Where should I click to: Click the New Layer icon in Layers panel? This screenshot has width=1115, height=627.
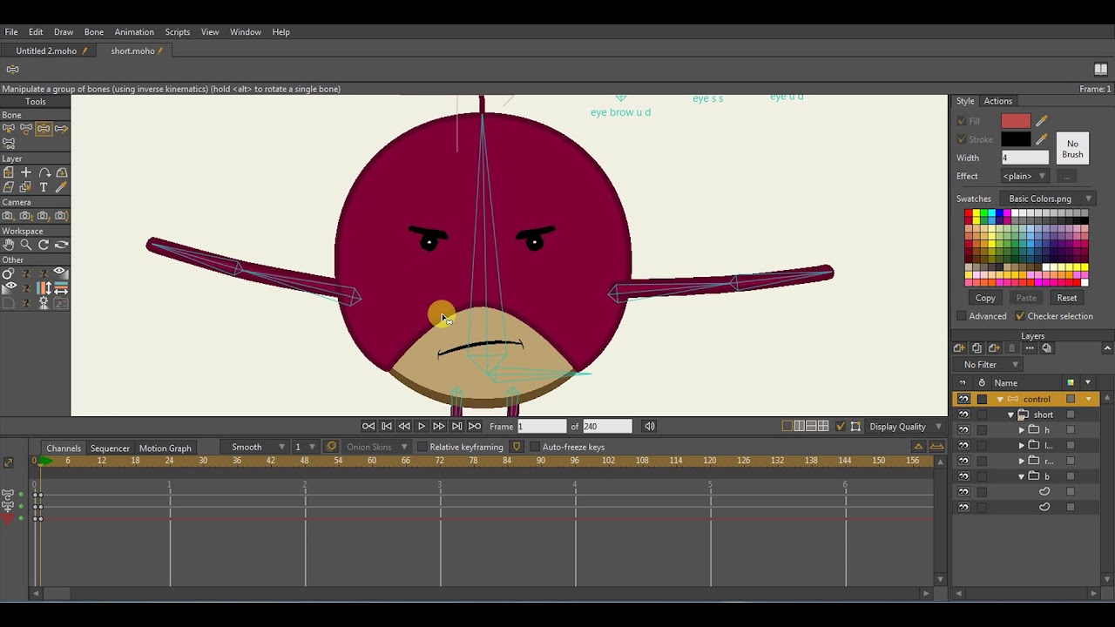point(960,348)
